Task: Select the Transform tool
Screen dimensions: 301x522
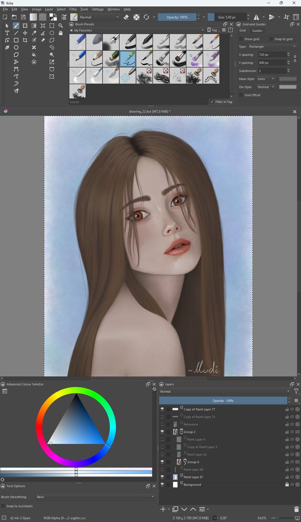Action: click(25, 26)
